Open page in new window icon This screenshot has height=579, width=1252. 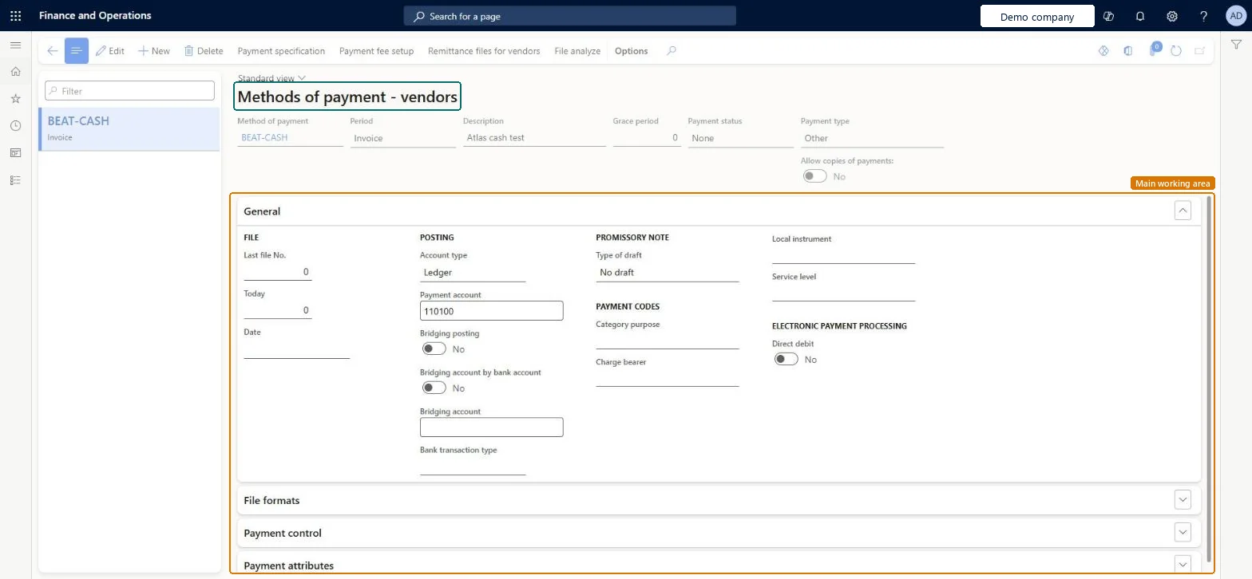(1199, 51)
